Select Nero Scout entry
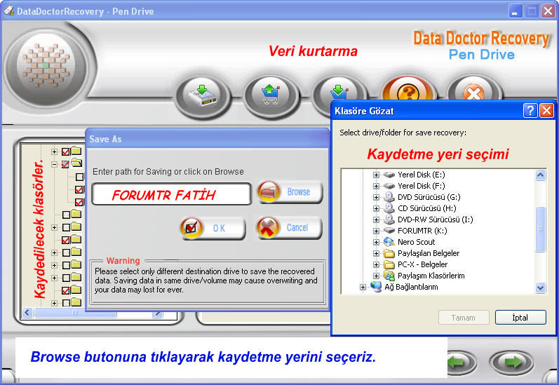559x385 pixels. pos(417,242)
